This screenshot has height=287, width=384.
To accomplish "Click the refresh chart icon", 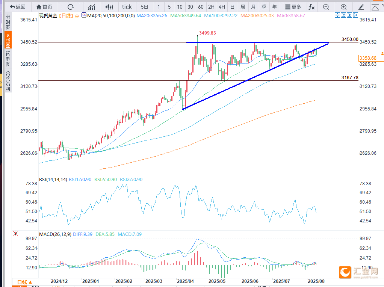I will click(71, 7).
